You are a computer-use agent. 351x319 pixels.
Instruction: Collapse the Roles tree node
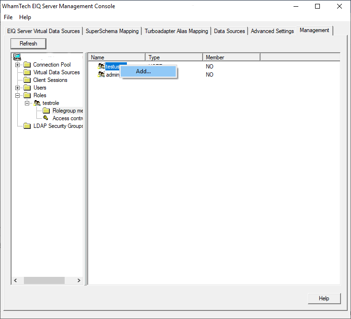(18, 95)
